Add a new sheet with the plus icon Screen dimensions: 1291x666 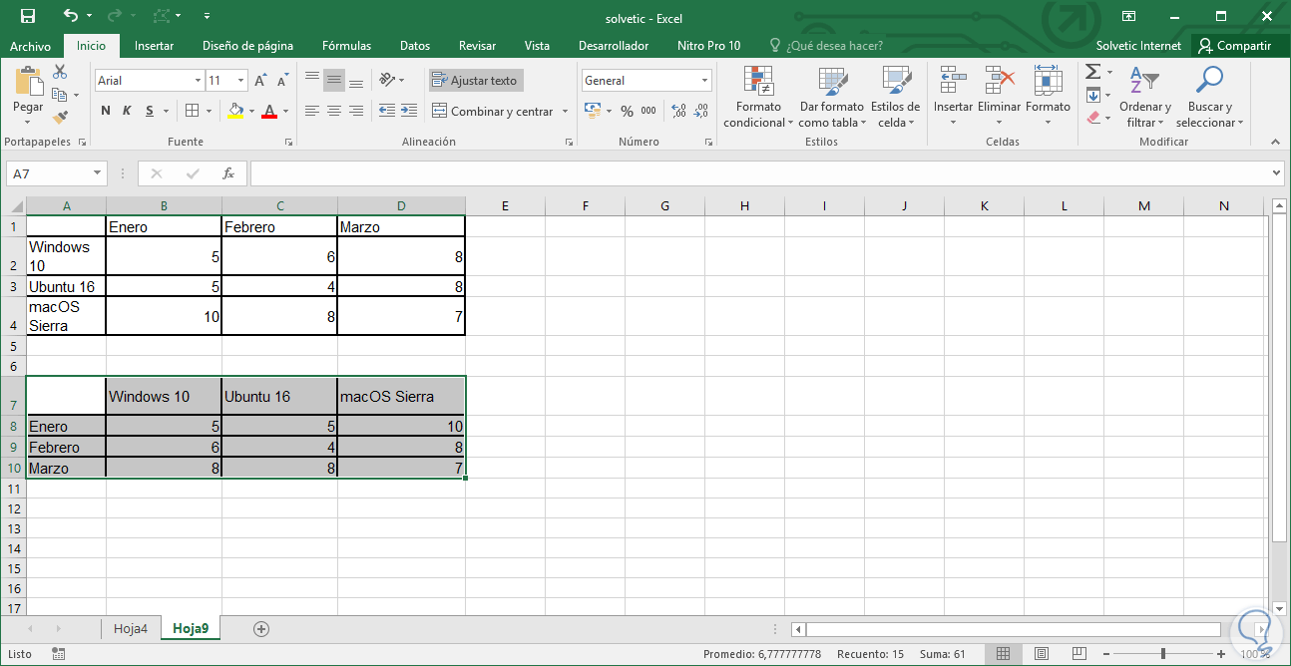261,628
